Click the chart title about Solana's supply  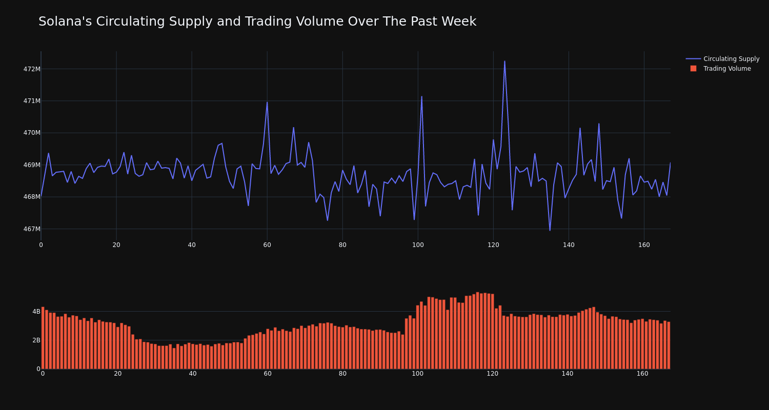(x=257, y=22)
